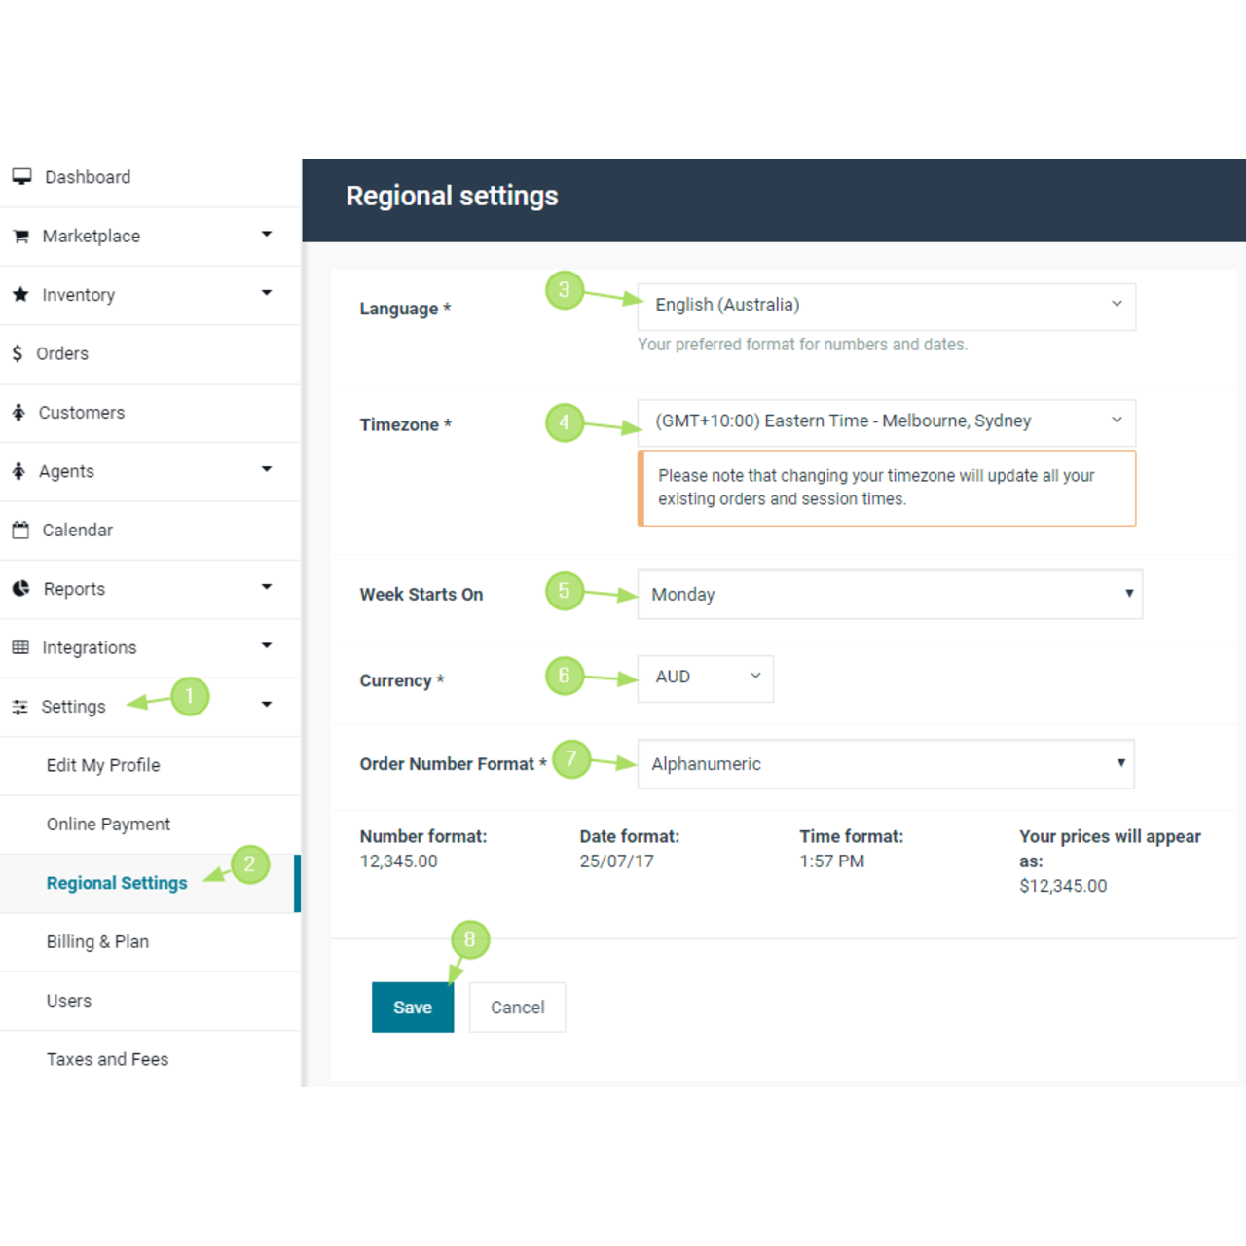Select Regional Settings in the sidebar
This screenshot has height=1246, width=1246.
tap(116, 882)
